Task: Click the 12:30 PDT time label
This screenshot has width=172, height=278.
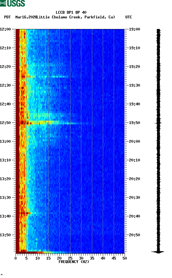Action: pos(6,85)
